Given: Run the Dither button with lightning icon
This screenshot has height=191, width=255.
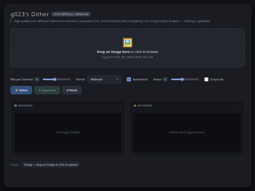Looking at the screenshot, I should (21, 90).
